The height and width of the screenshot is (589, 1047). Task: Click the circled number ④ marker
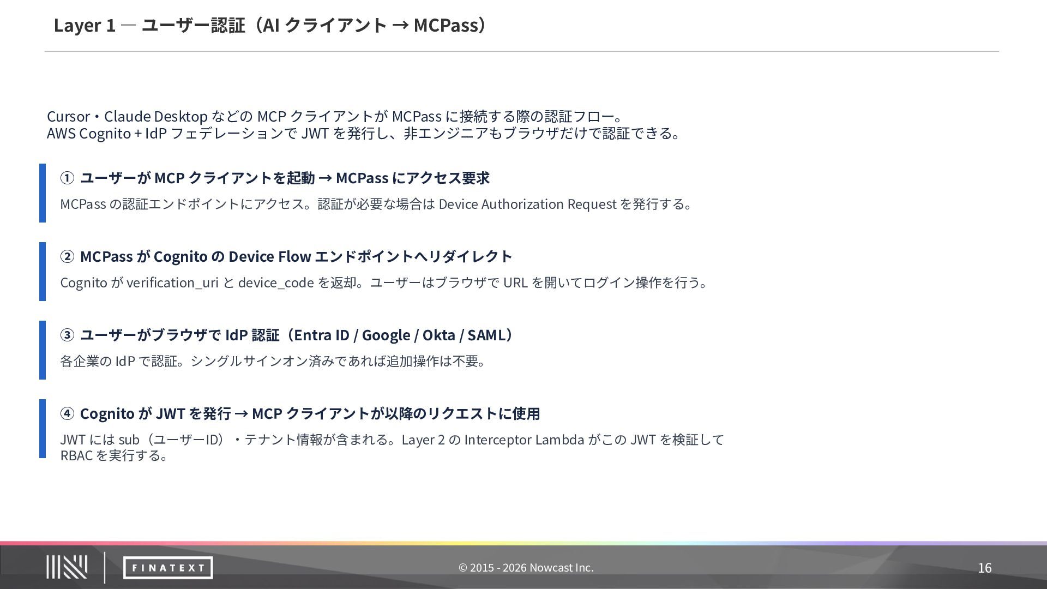pos(67,413)
